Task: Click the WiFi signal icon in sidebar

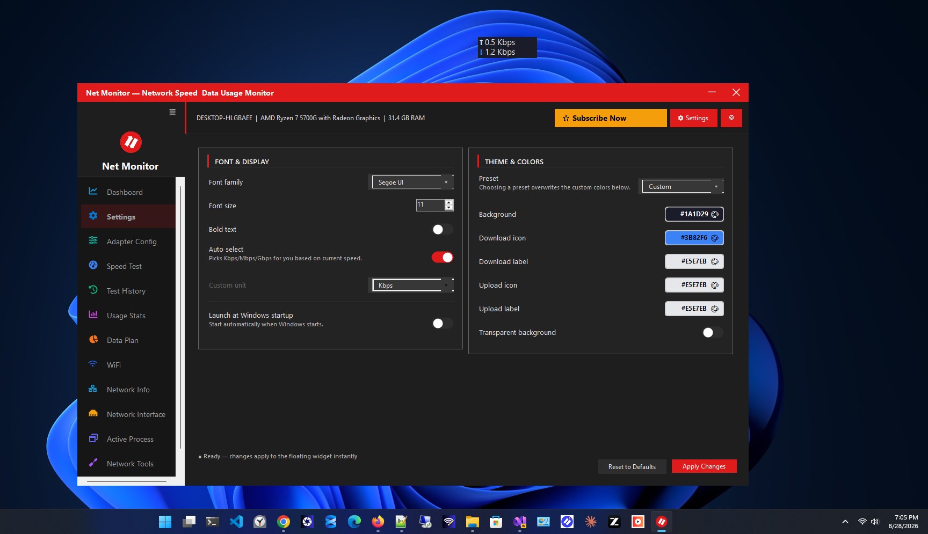Action: (93, 364)
